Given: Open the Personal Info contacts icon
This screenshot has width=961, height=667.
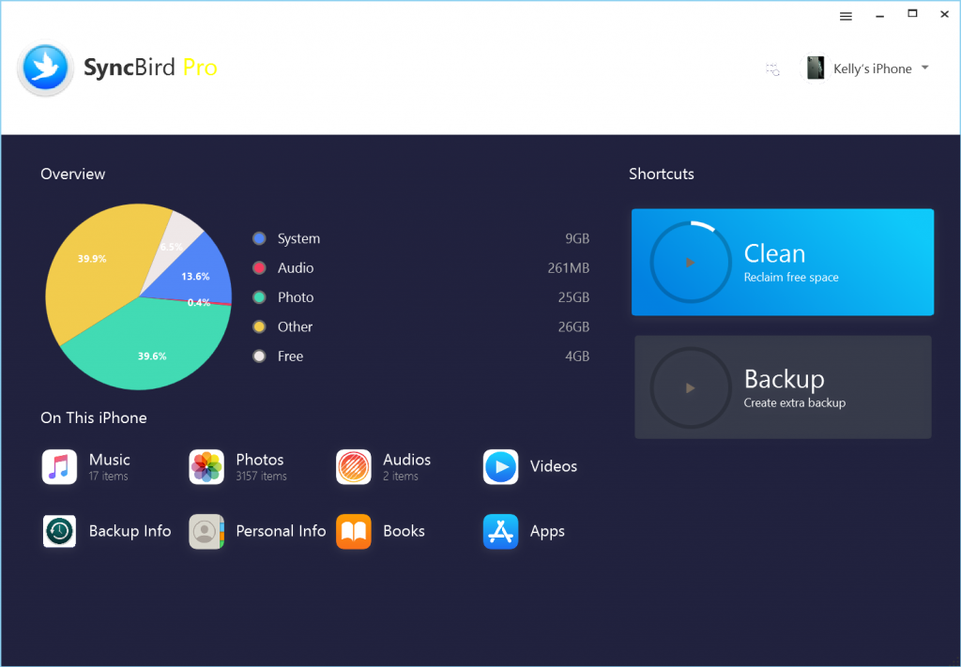Looking at the screenshot, I should tap(206, 531).
